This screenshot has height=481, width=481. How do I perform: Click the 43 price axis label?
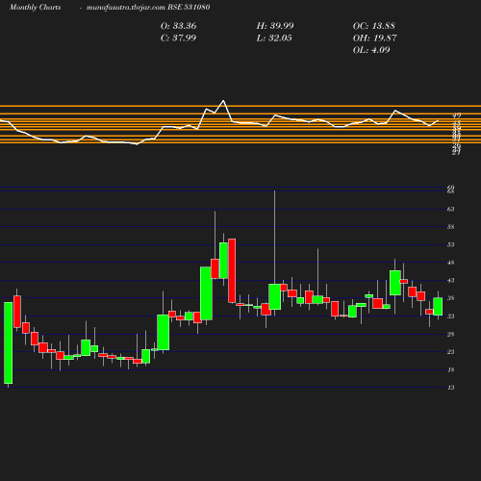451,281
